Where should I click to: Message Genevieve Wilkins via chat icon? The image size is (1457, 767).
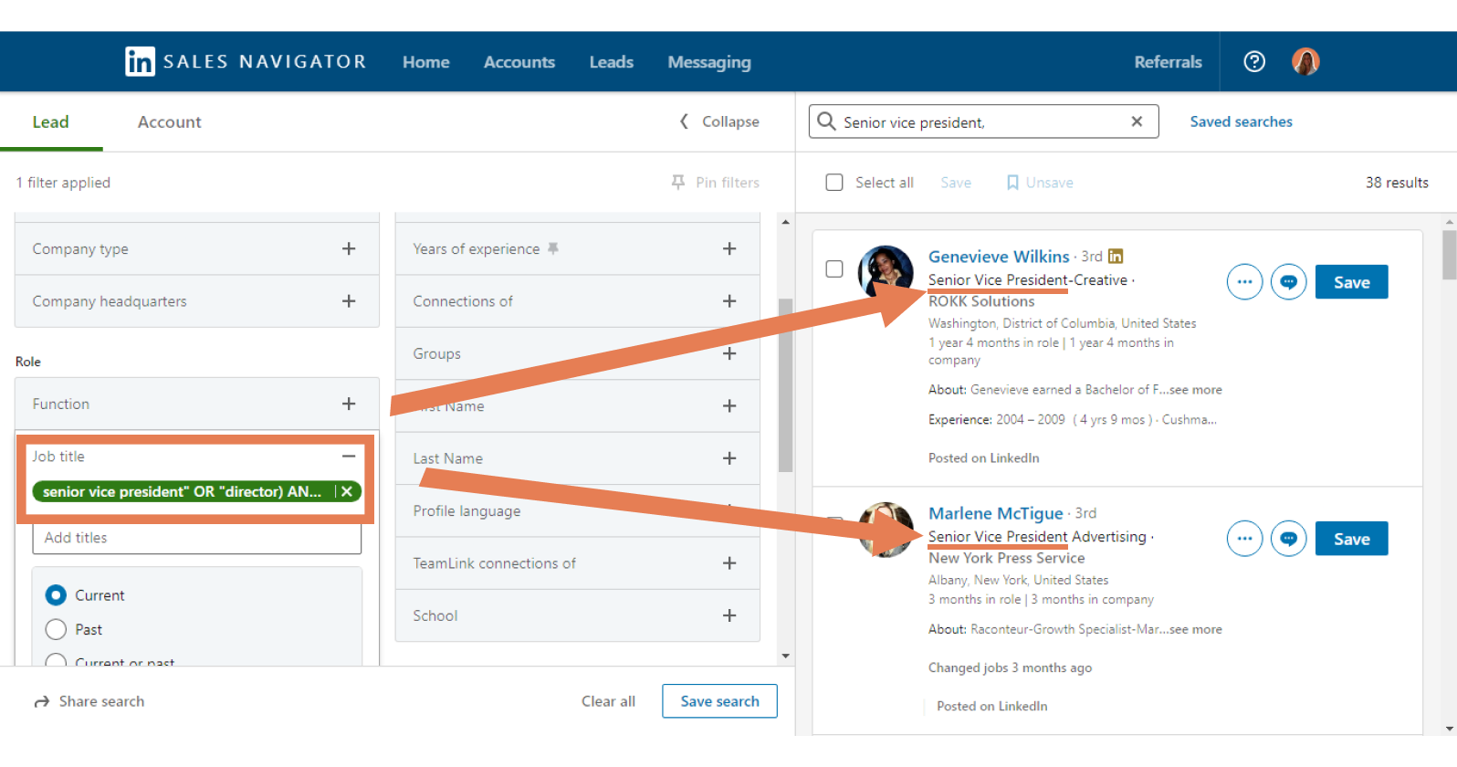(1288, 282)
